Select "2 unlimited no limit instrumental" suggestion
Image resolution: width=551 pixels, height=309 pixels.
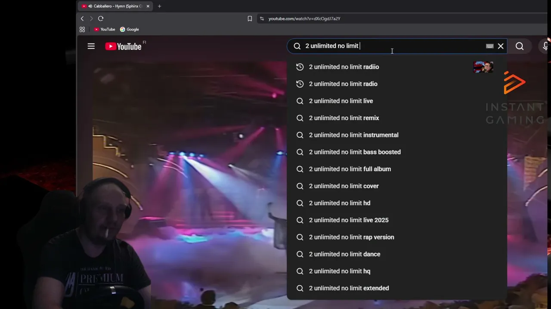click(x=397, y=135)
